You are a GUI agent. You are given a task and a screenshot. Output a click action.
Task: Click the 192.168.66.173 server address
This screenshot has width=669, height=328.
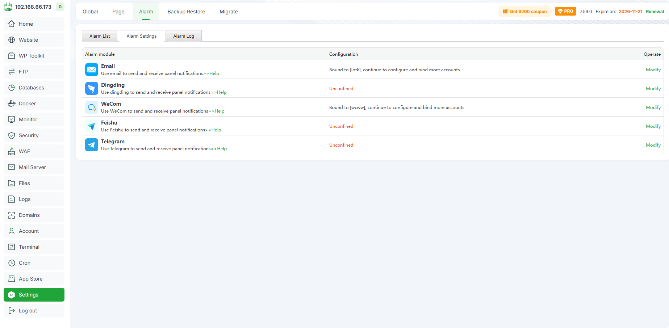[x=33, y=7]
